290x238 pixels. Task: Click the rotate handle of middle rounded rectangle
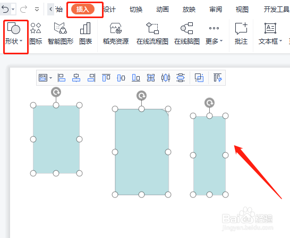[141, 95]
